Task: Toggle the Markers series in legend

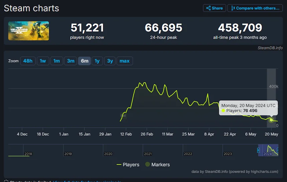Action: [x=158, y=165]
